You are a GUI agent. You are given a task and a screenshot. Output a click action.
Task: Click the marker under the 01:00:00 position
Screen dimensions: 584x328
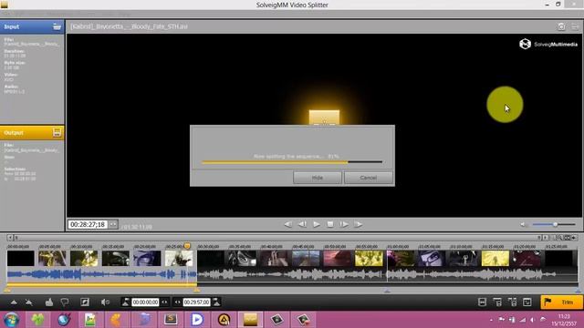(387, 291)
